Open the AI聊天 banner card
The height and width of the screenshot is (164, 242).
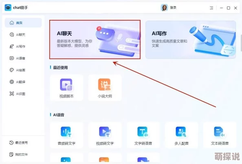(x=95, y=39)
